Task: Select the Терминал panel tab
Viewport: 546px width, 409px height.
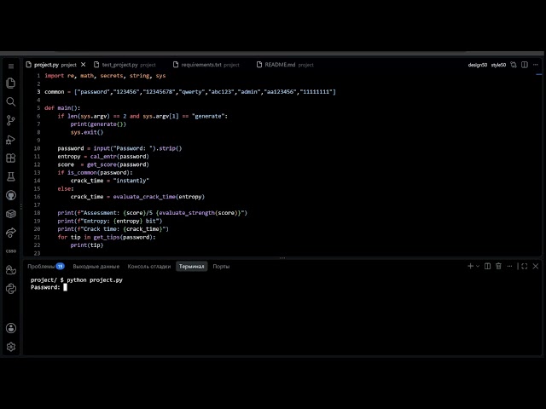Action: (191, 267)
